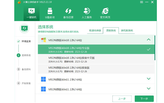Collapse the MSDN原版Win10 22h2 64位 group
Image resolution: width=164 pixels, height=103 pixels.
coord(149,40)
